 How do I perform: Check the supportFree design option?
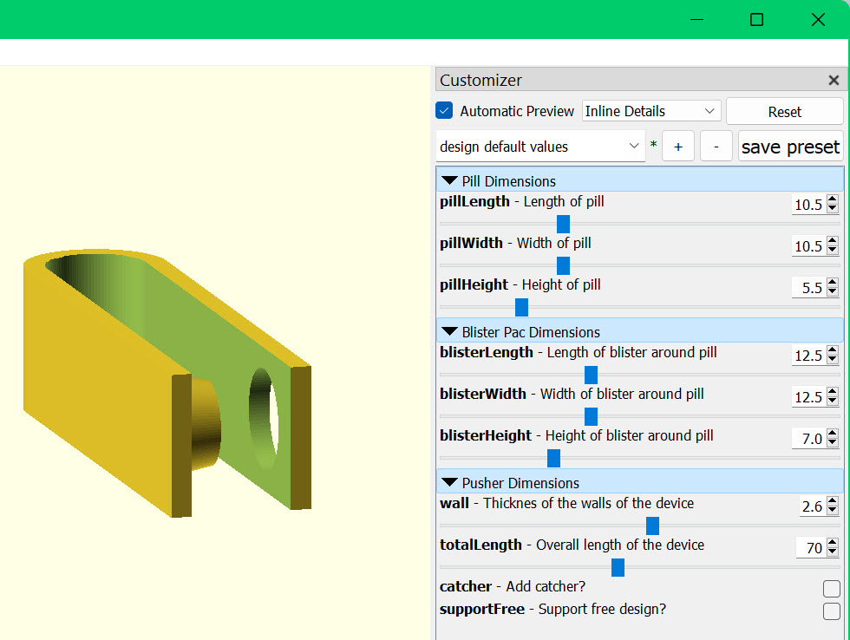tap(831, 611)
